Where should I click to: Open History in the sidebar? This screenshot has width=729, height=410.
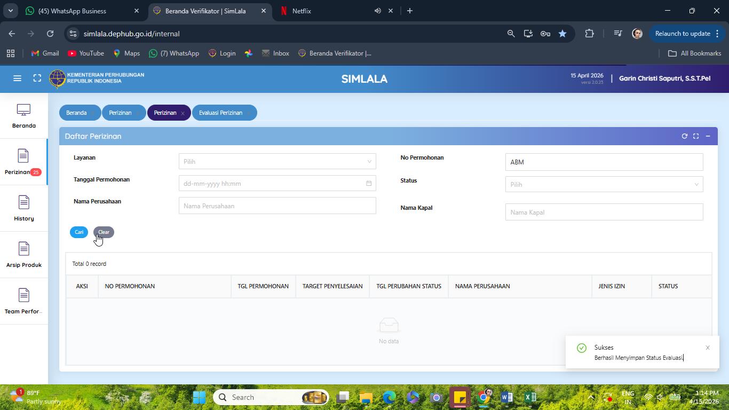(23, 209)
